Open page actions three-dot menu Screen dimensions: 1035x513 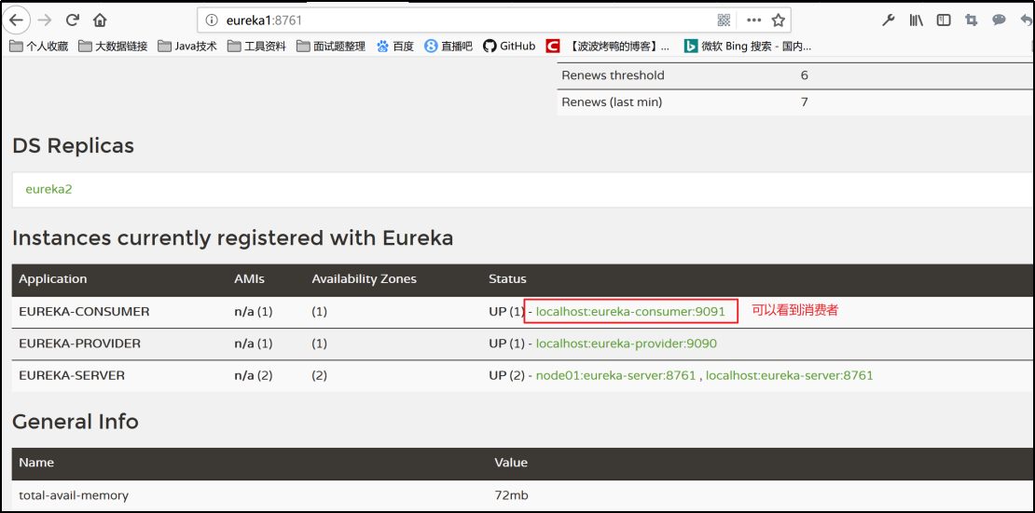[x=753, y=20]
